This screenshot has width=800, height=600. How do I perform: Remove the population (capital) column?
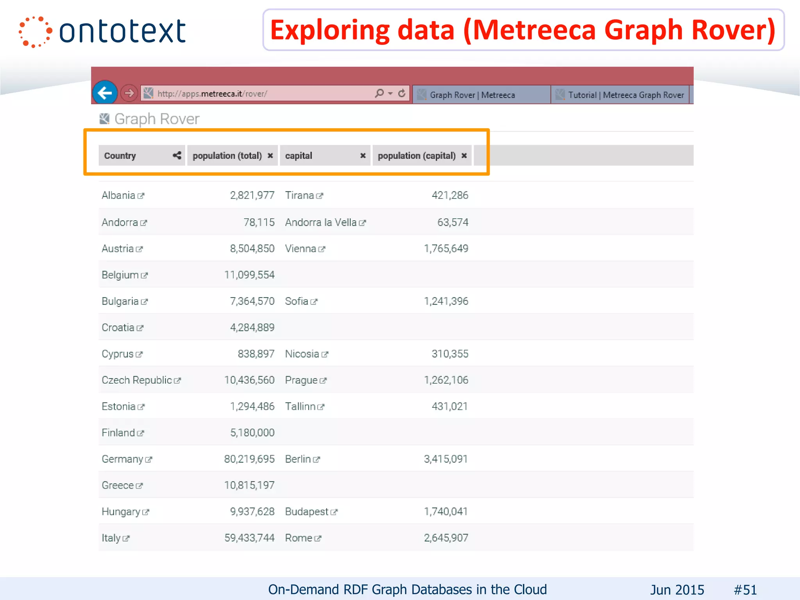click(464, 155)
